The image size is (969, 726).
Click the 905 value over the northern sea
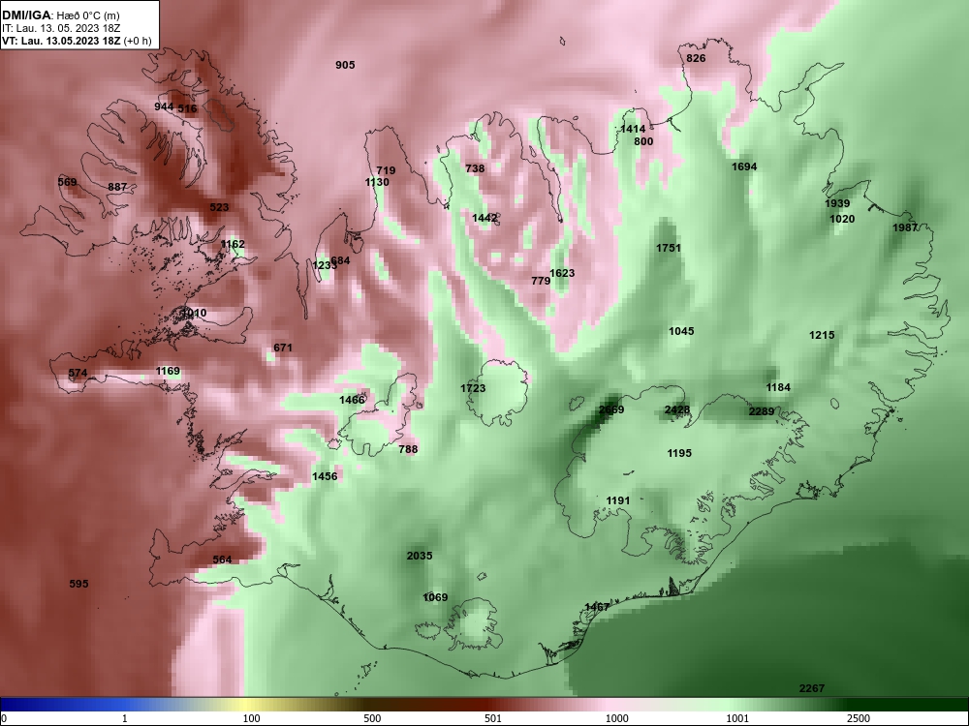tap(345, 65)
